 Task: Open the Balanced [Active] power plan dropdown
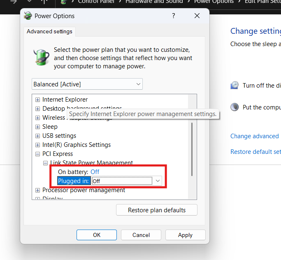click(87, 84)
